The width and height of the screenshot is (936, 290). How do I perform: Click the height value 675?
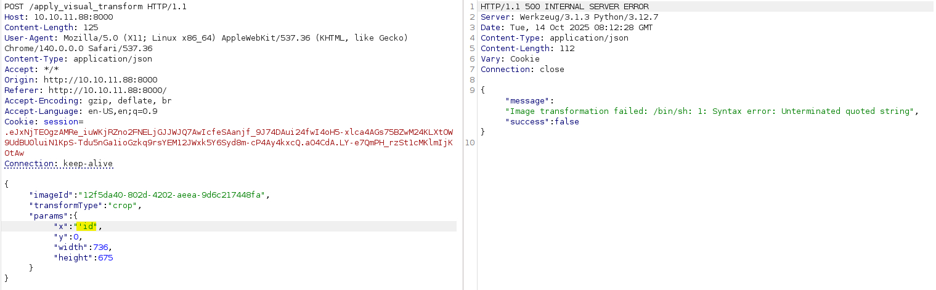pyautogui.click(x=105, y=258)
